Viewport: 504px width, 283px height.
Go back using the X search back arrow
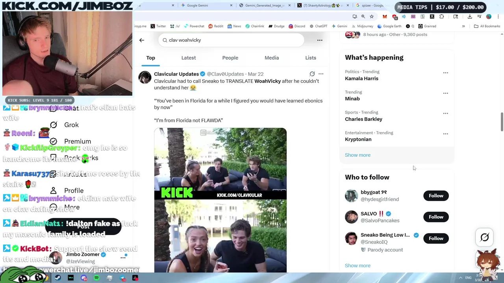click(142, 40)
